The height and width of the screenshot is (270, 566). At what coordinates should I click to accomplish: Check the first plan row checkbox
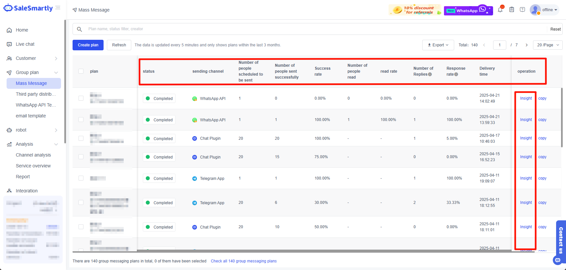(x=81, y=98)
